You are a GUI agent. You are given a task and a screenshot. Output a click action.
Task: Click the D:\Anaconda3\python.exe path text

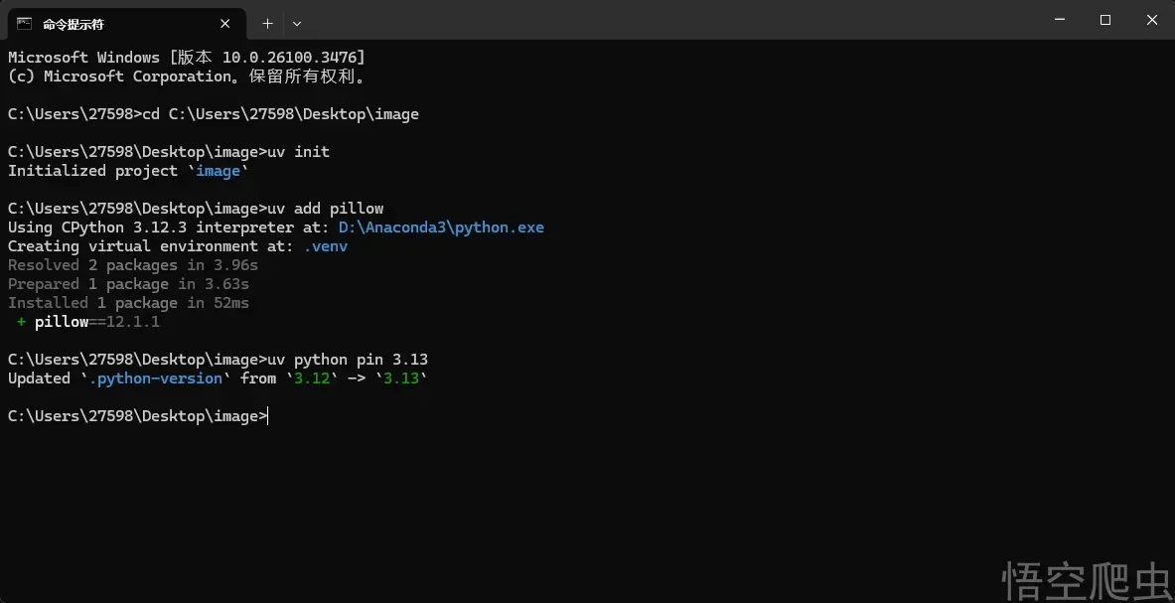click(441, 226)
